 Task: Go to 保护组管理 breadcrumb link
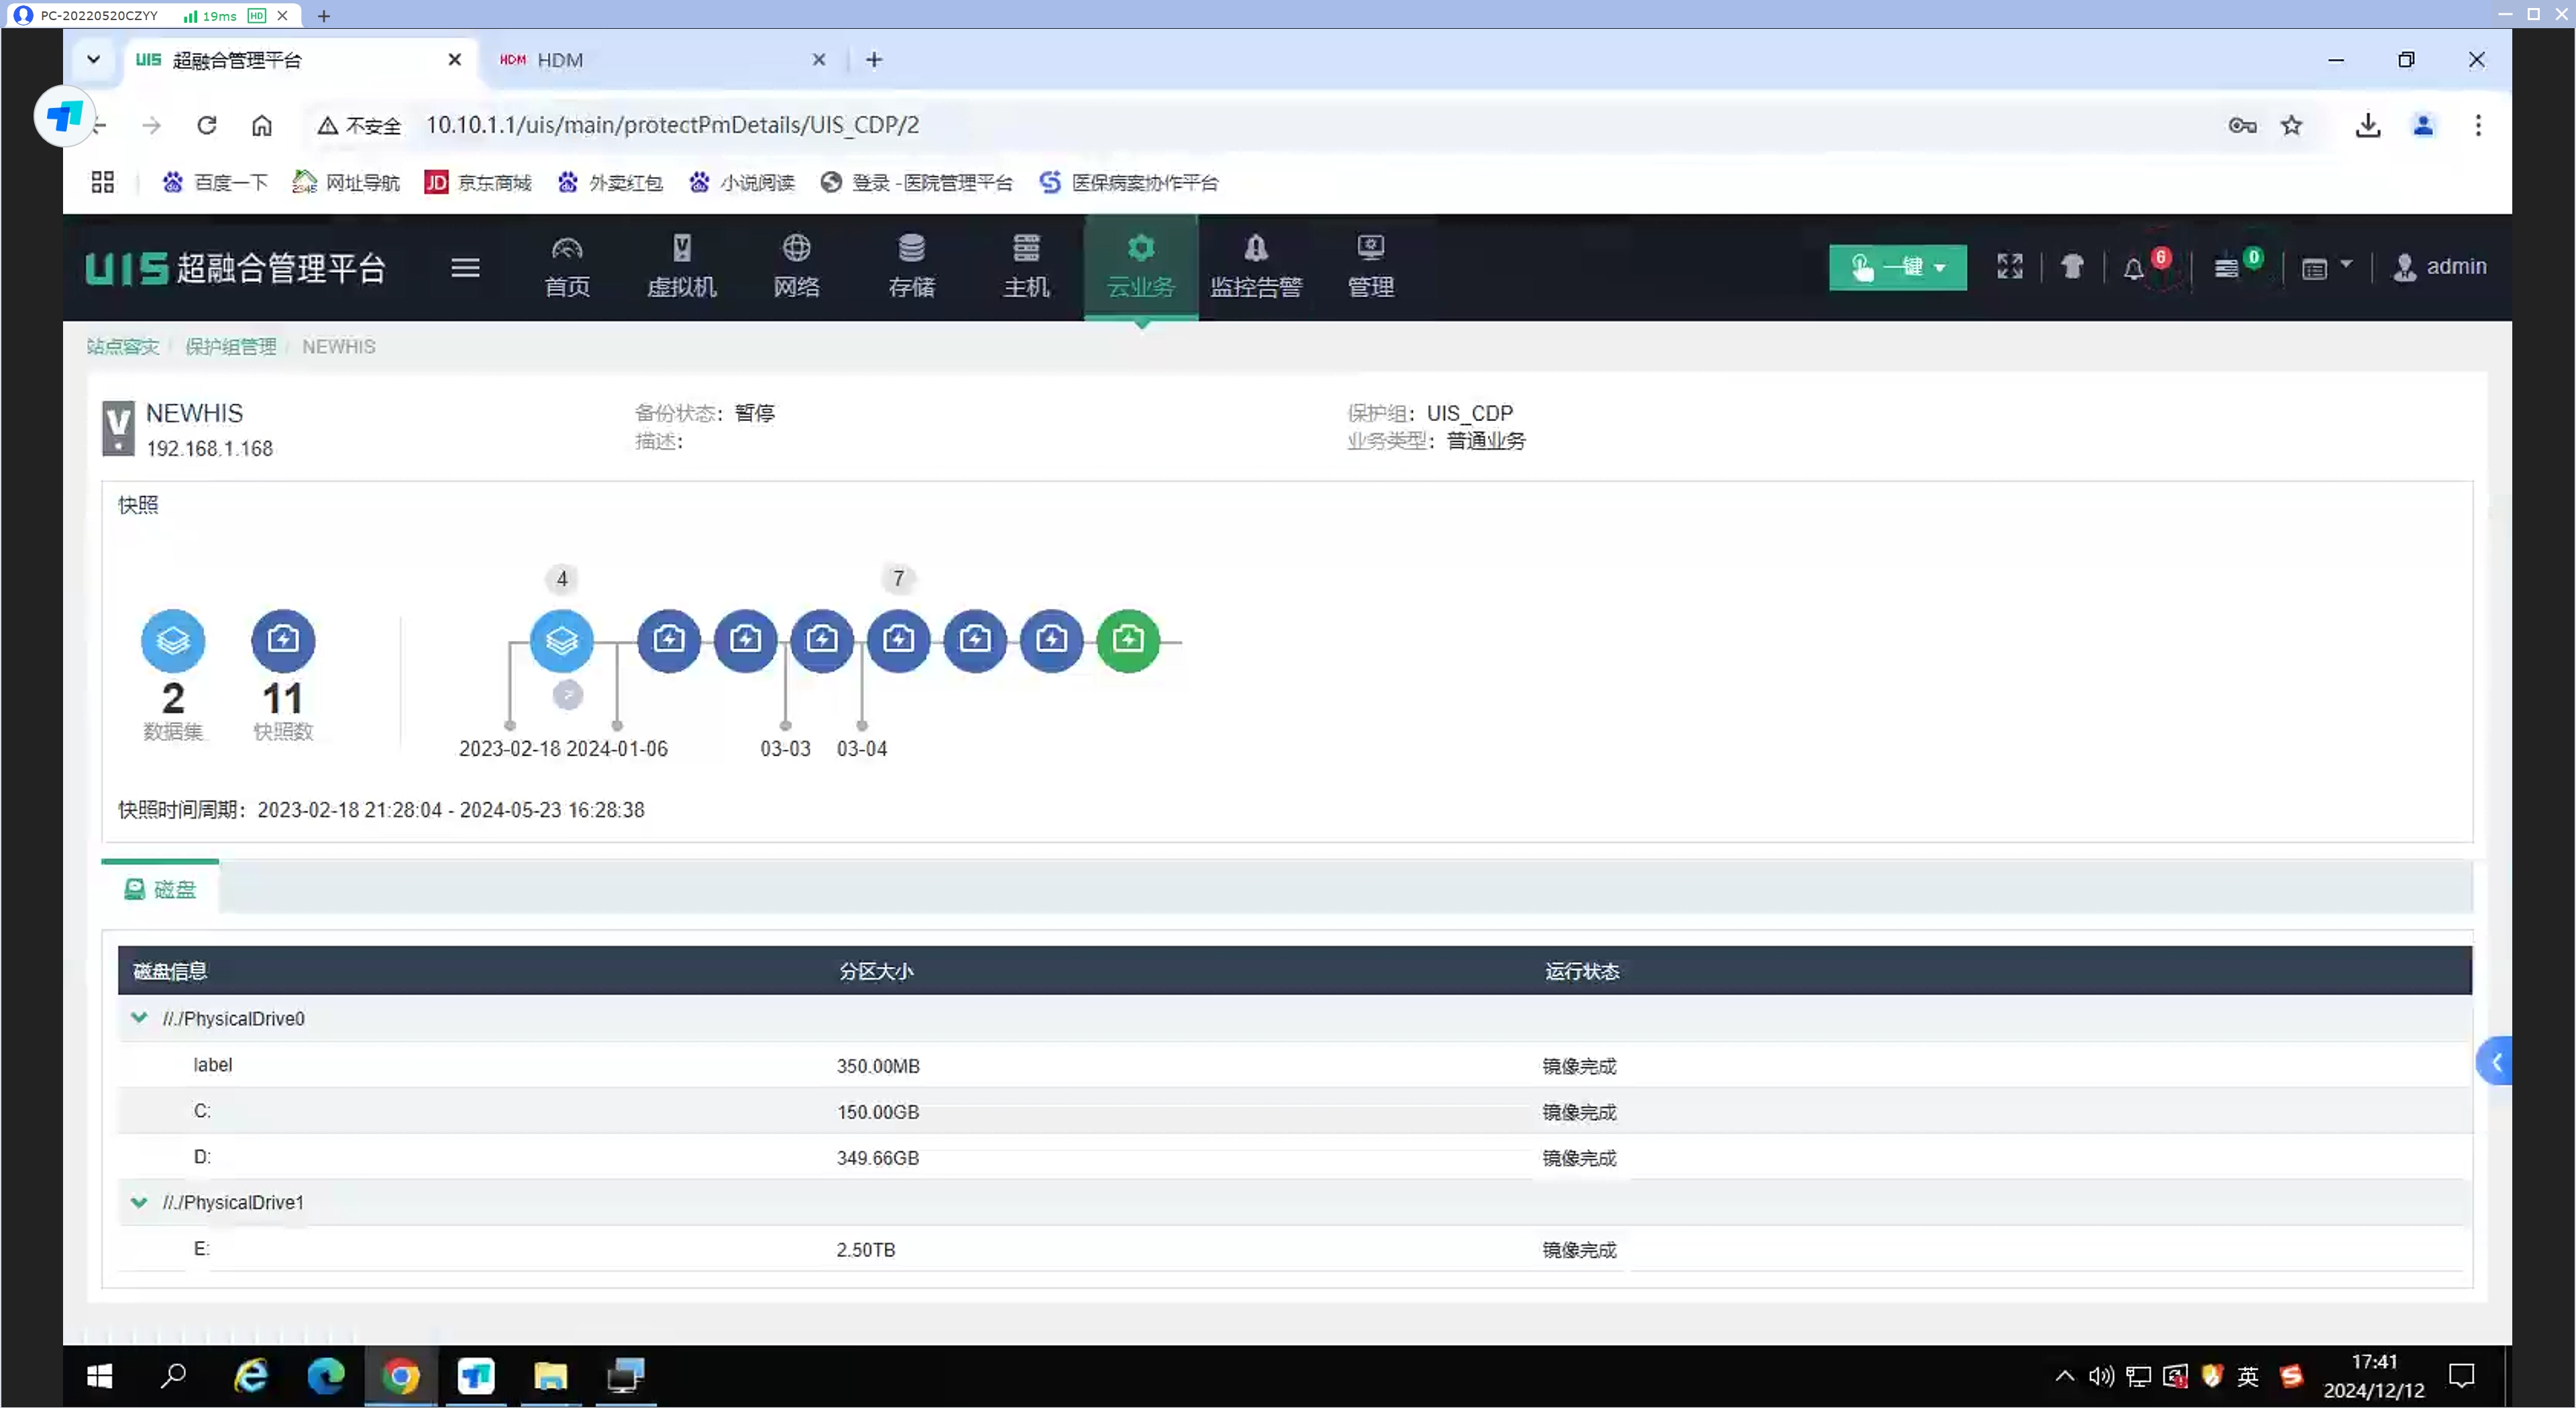[x=230, y=347]
